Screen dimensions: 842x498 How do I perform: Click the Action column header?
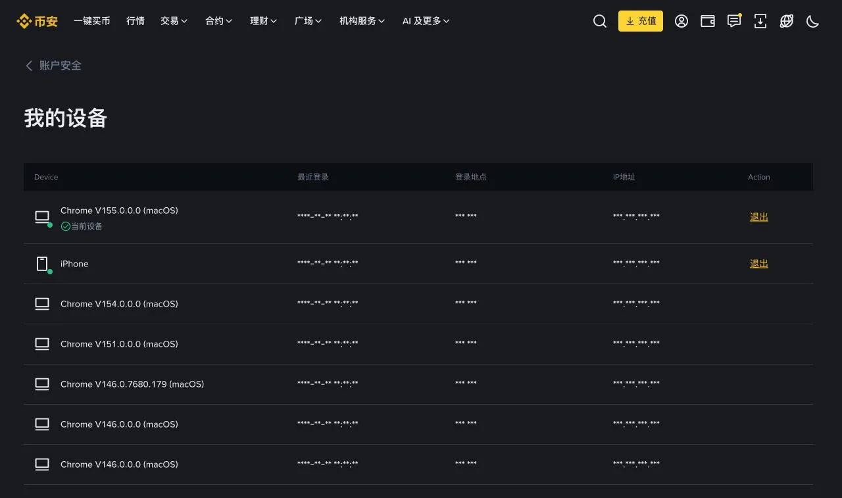759,177
